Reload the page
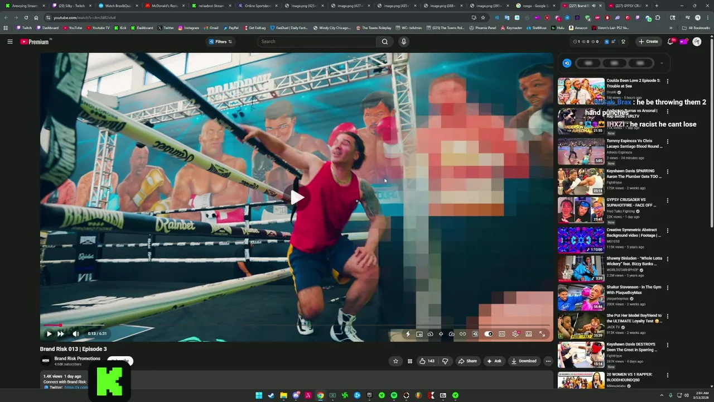 [x=26, y=17]
